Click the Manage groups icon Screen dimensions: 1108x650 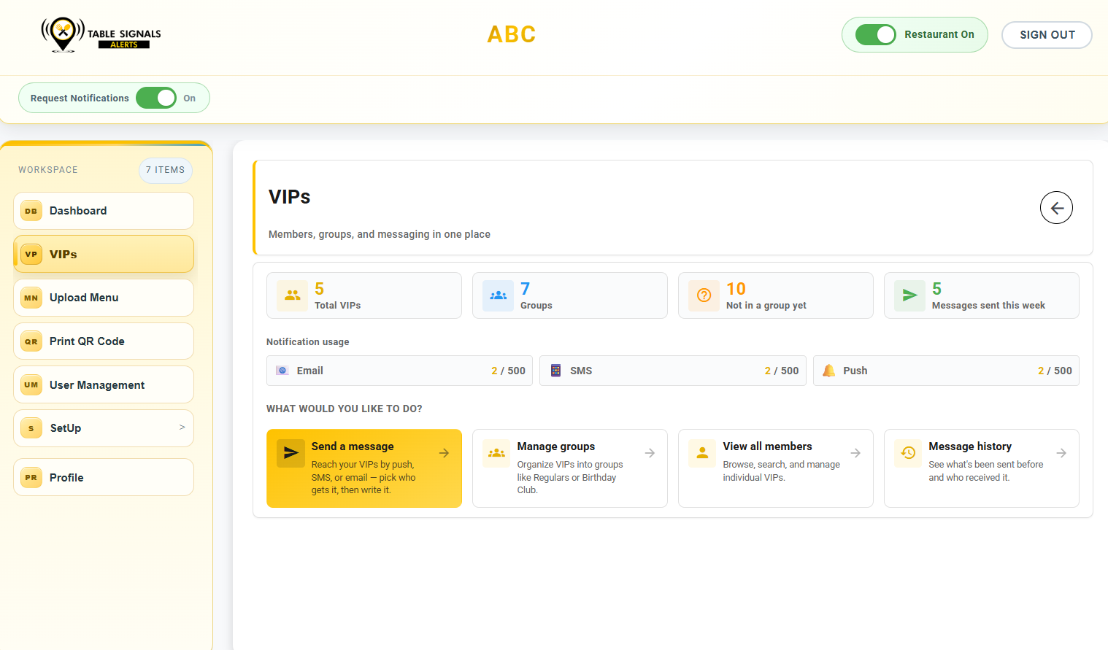[497, 453]
